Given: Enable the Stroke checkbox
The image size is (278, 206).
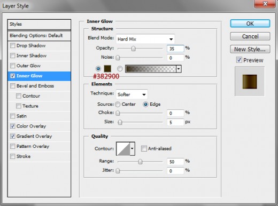Looking at the screenshot, I should (x=12, y=156).
